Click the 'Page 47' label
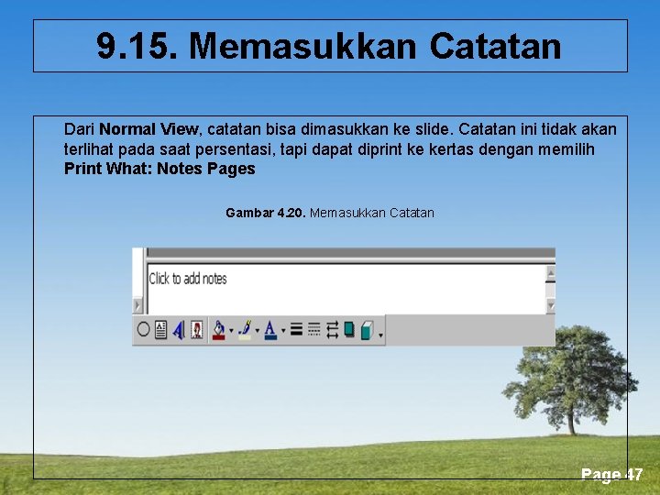 click(611, 475)
